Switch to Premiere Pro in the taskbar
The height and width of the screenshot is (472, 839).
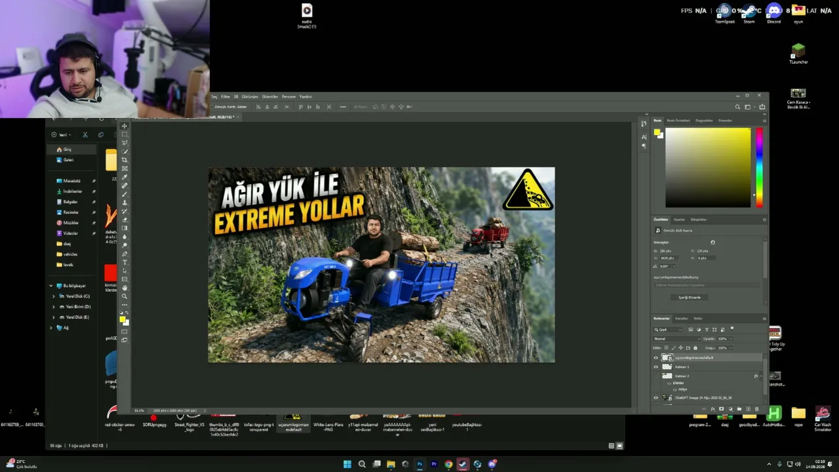[x=434, y=464]
